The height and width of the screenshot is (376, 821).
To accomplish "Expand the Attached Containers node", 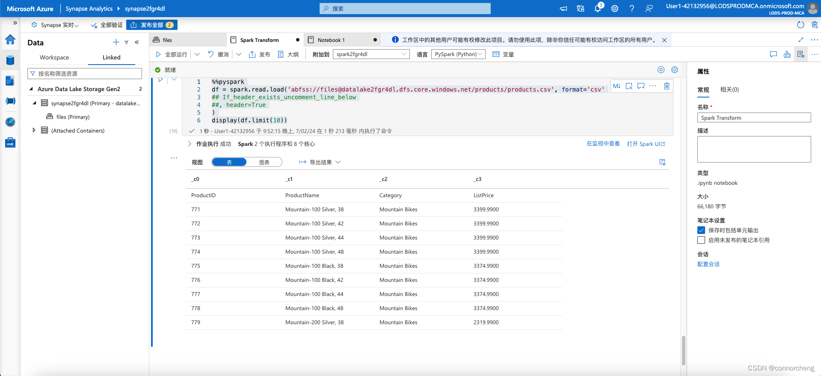I will coord(34,130).
